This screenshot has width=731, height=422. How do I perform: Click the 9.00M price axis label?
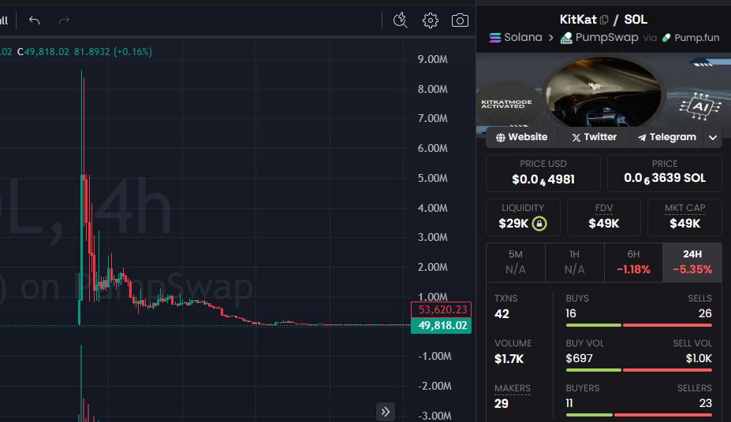tap(432, 59)
